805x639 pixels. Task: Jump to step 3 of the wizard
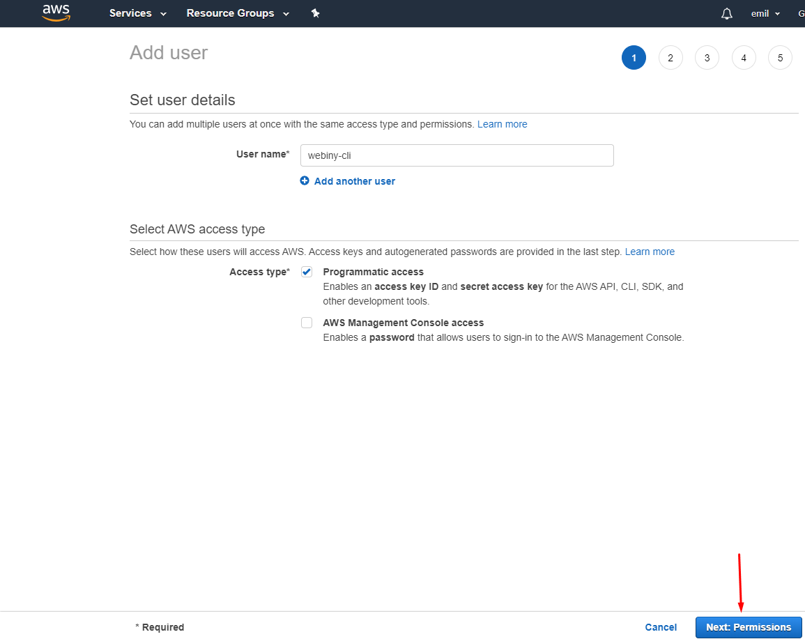click(x=707, y=57)
